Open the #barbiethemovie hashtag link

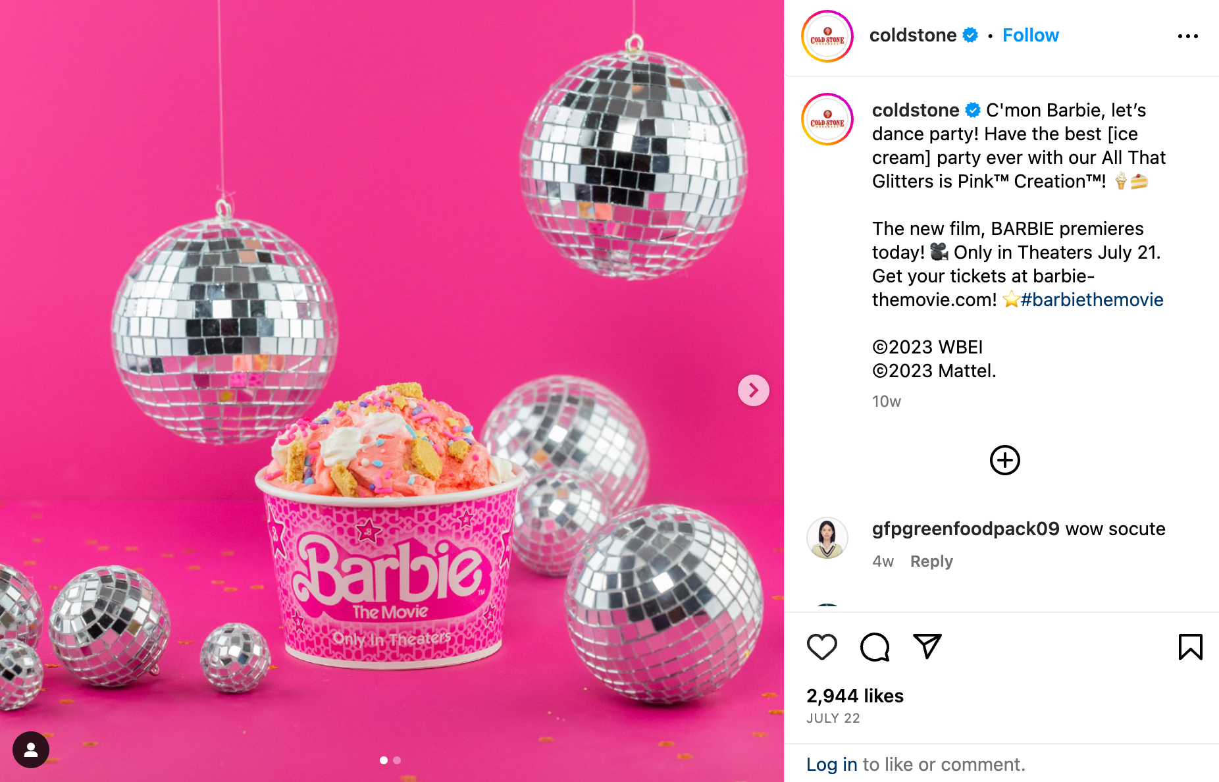(x=1092, y=300)
